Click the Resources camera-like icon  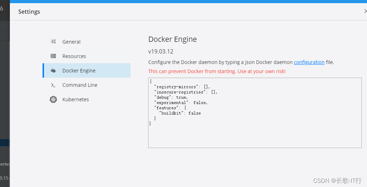53,56
